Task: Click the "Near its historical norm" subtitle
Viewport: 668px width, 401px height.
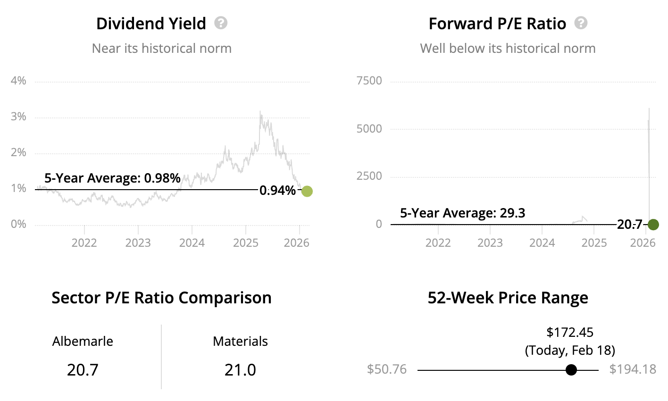Action: pyautogui.click(x=161, y=49)
